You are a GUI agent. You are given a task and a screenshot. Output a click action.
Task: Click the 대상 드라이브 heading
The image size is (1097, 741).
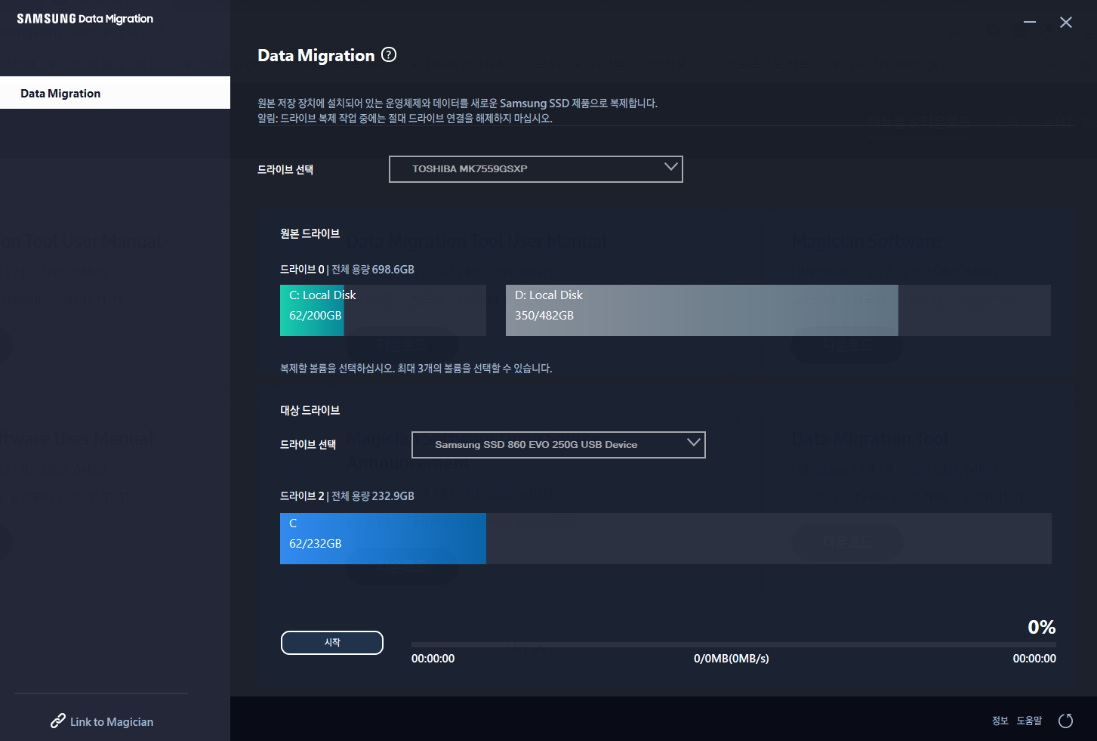[310, 410]
